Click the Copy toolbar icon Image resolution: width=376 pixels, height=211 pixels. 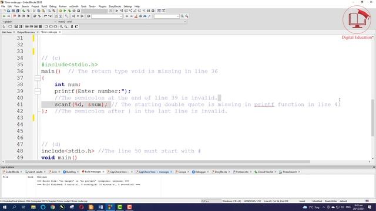click(x=39, y=11)
